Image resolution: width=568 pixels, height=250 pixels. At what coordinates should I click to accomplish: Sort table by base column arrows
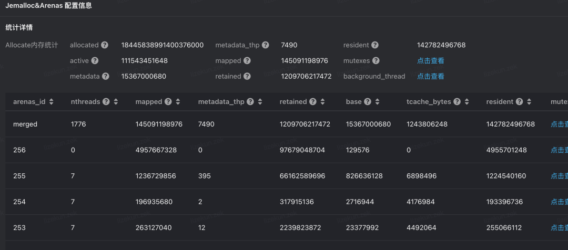[377, 102]
